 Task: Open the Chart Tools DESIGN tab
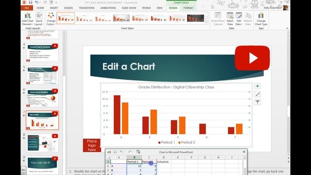[173, 8]
